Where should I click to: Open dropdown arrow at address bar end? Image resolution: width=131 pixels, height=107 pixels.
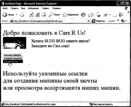(x=126, y=21)
